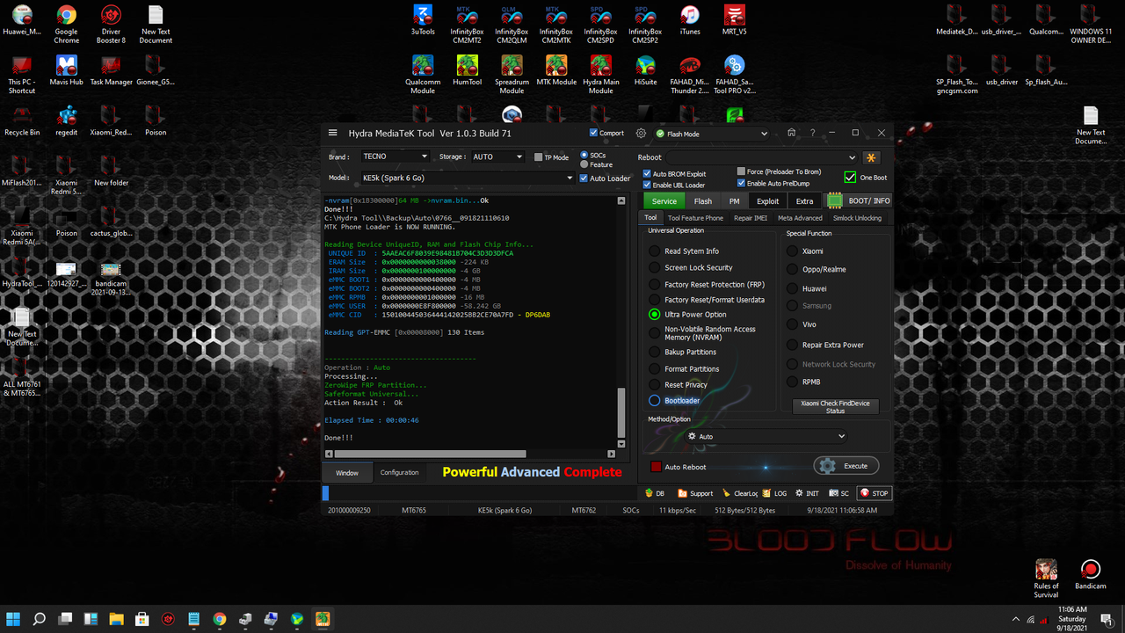Open the Exploit tab
1125x633 pixels.
coord(768,201)
